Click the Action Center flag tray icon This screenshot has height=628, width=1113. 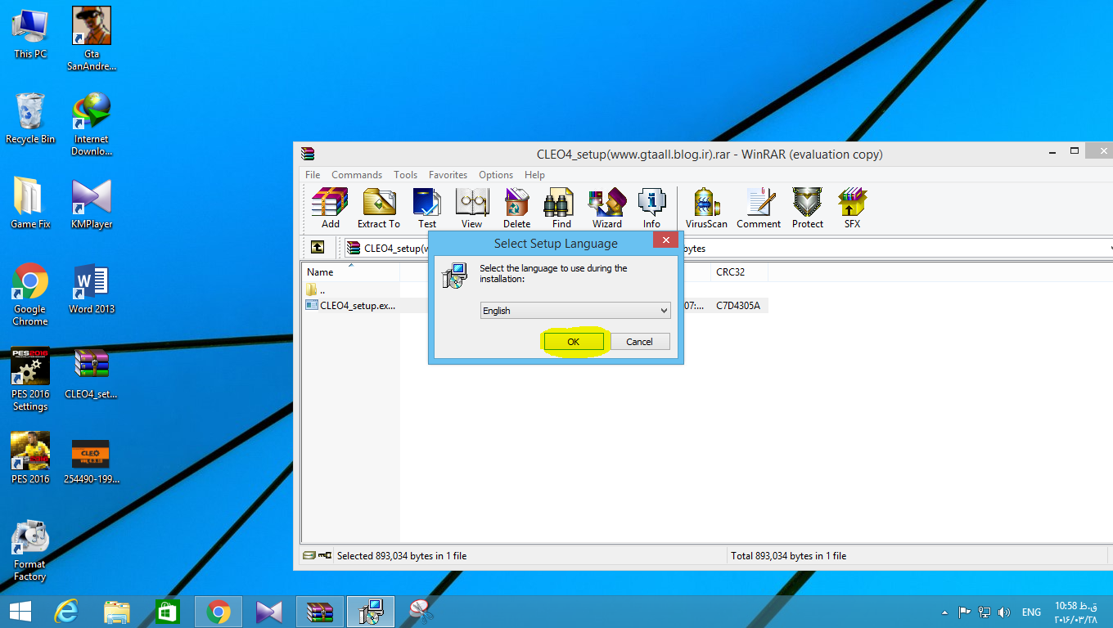(964, 612)
